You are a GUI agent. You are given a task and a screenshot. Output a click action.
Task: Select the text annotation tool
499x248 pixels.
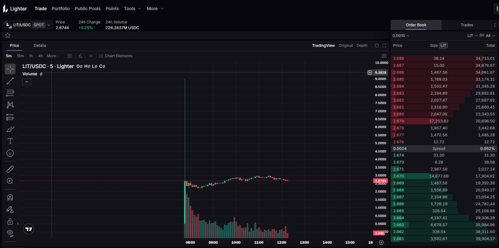click(10, 141)
